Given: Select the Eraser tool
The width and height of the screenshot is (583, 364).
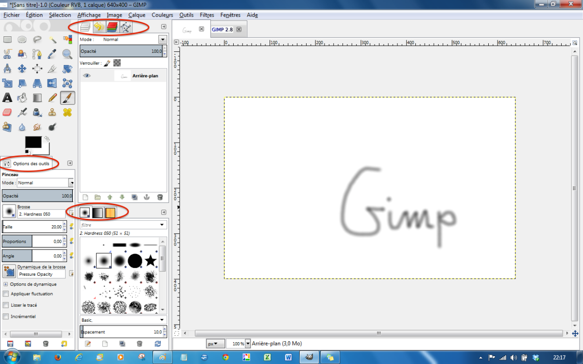Looking at the screenshot, I should [x=7, y=112].
